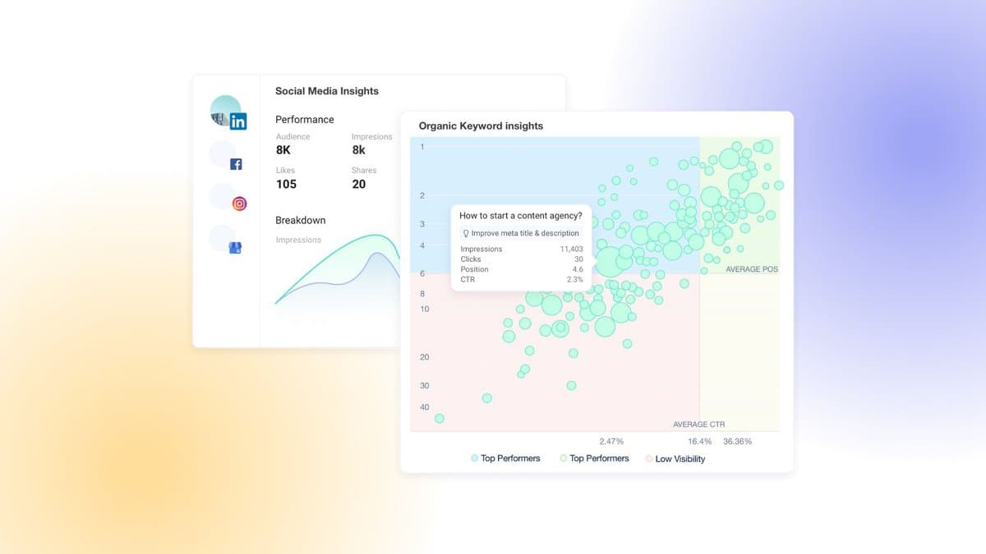The image size is (986, 554).
Task: Expand the Breakdown section
Action: 300,220
